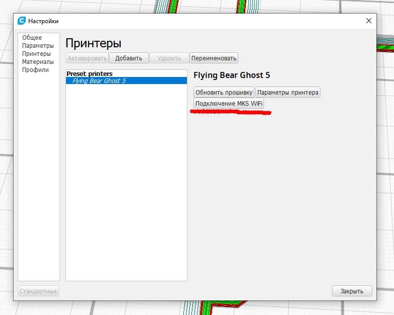The height and width of the screenshot is (315, 394).
Task: Select Flying Bear Ghost 5 in printer list
Action: 126,81
